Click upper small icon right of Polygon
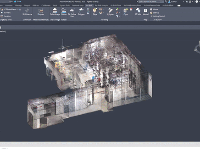Screen dimensions: 200x150 coord(88,9)
